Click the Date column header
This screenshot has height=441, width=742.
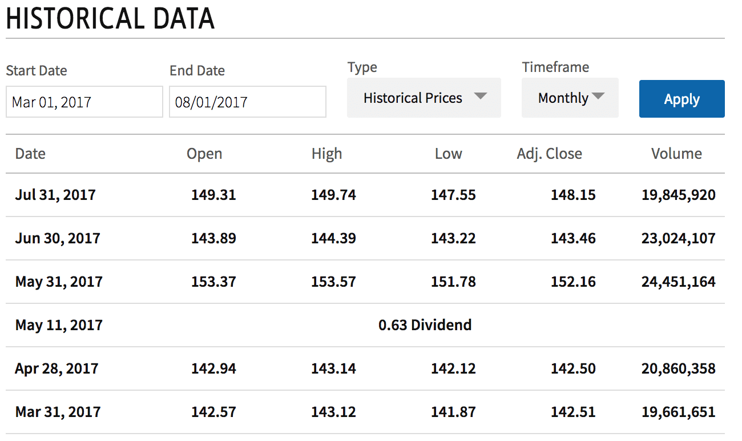30,154
